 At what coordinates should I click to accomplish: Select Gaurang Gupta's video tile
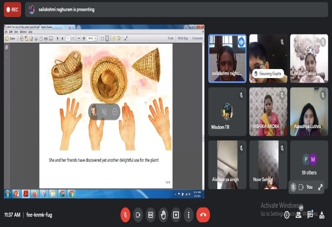268,59
